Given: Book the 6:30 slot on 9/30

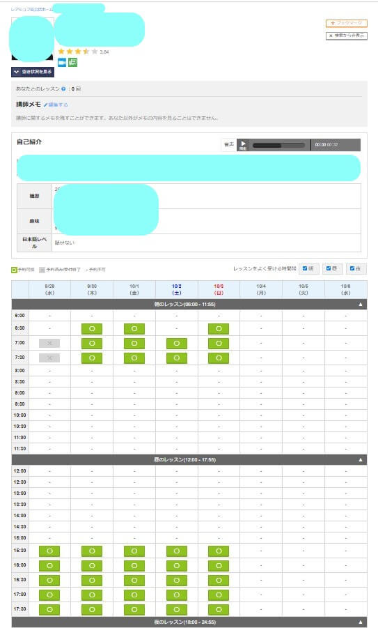Looking at the screenshot, I should [x=92, y=329].
